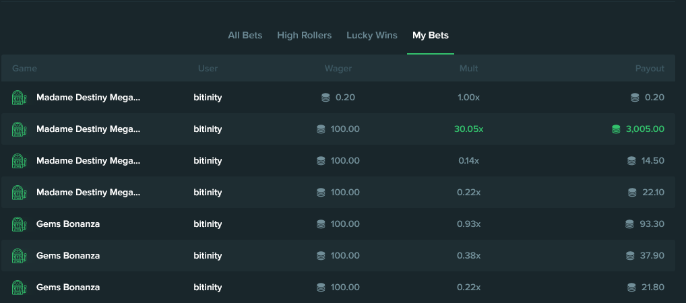Click coin icon beside the 93.30 payout
This screenshot has width=686, height=303.
click(629, 224)
